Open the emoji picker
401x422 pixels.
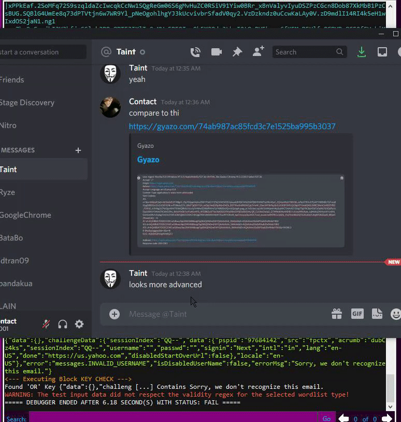(396, 314)
